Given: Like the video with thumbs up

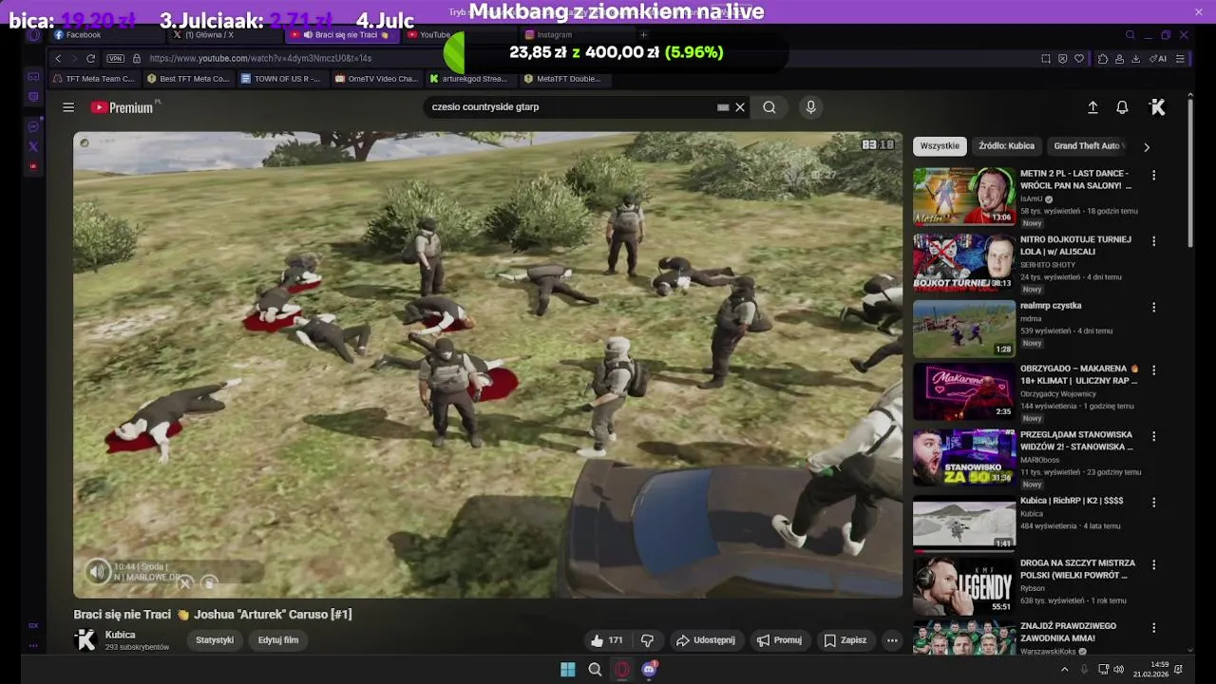Looking at the screenshot, I should (606, 640).
